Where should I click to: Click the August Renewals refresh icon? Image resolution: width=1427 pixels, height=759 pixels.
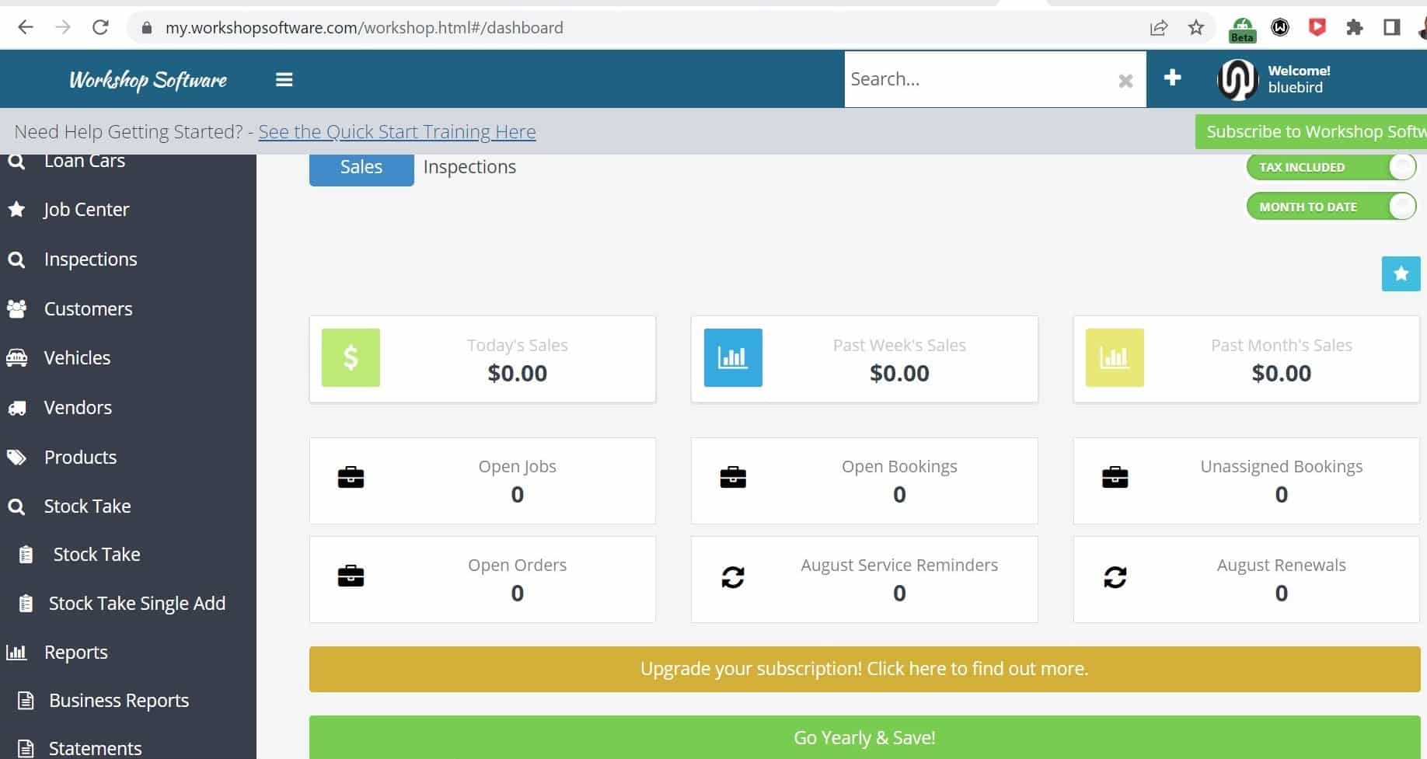[x=1115, y=576]
